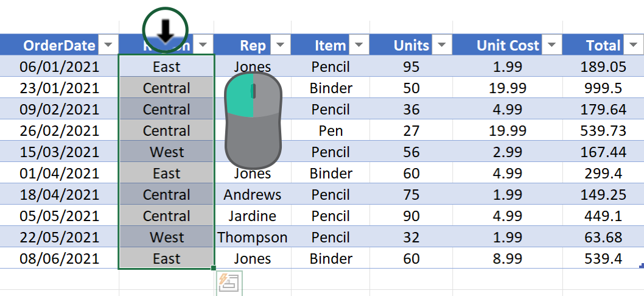This screenshot has width=644, height=296.
Task: Click the first East region cell
Action: pos(167,67)
